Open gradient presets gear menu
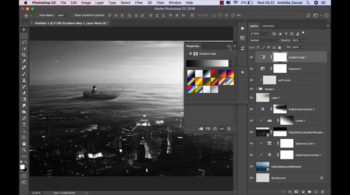This screenshot has width=350, height=195. 242,72
